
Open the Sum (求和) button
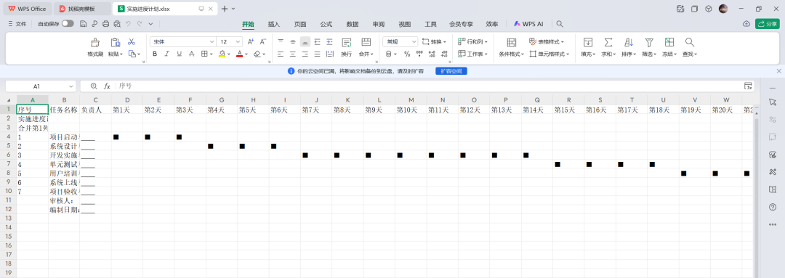point(608,47)
